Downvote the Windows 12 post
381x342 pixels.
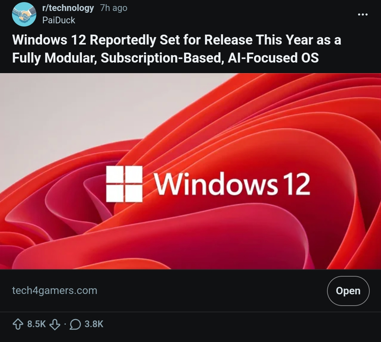click(x=55, y=324)
